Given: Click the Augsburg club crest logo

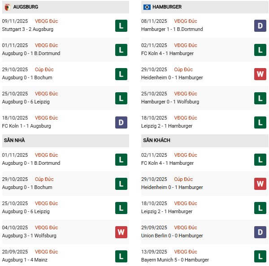Looking at the screenshot, I should pyautogui.click(x=8, y=7).
